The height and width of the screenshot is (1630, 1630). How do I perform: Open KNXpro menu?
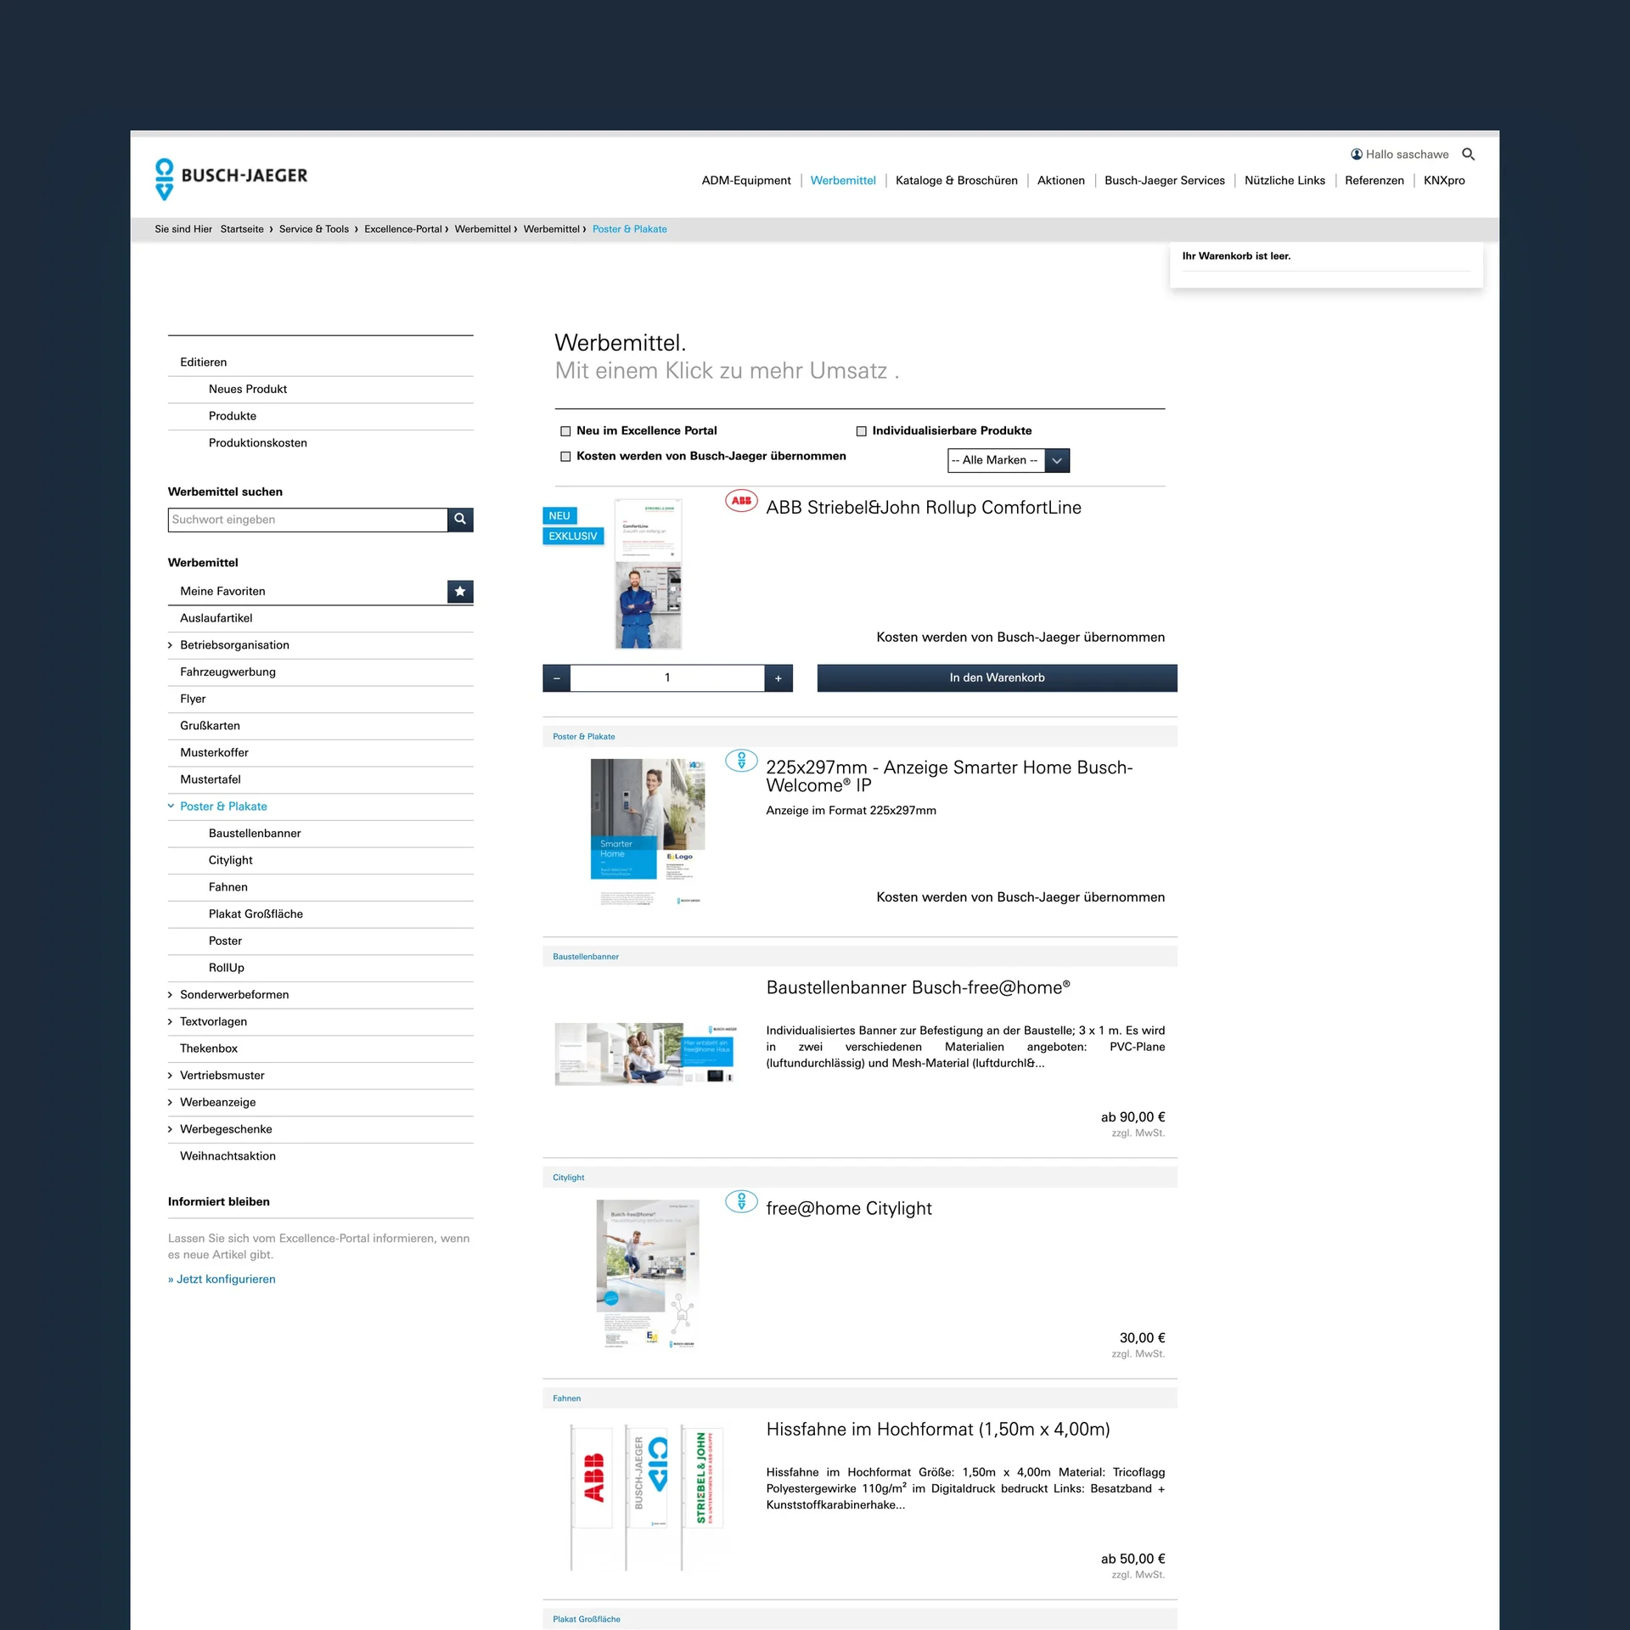[1444, 181]
